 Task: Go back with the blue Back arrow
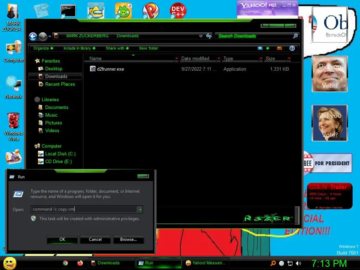click(x=33, y=36)
